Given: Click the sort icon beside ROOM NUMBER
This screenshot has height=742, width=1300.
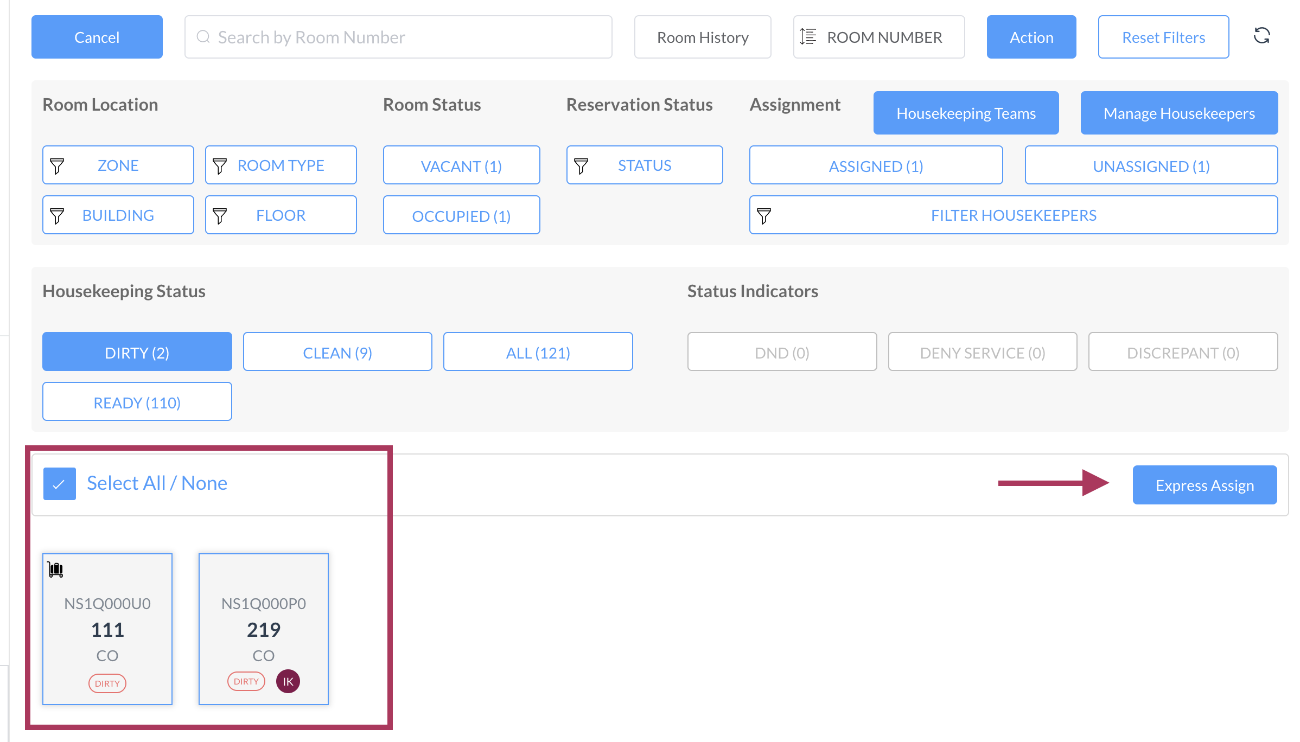Looking at the screenshot, I should point(808,37).
